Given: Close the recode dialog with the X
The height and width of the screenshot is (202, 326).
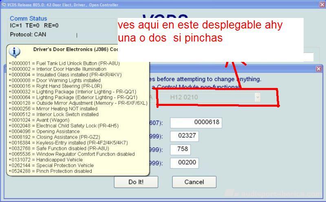Looking at the screenshot, I should 319,69.
